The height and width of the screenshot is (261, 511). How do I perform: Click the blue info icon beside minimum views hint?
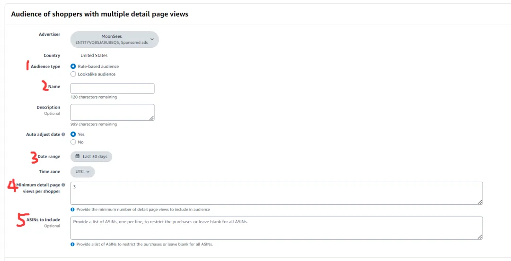click(x=72, y=209)
